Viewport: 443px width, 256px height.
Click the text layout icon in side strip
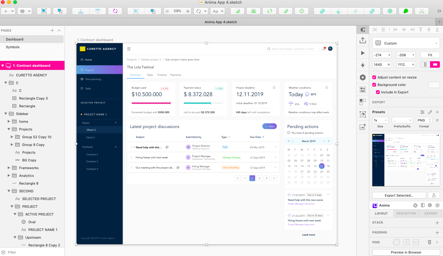coord(363,90)
